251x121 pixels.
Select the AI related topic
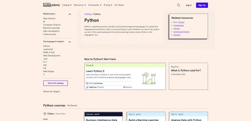(44, 22)
